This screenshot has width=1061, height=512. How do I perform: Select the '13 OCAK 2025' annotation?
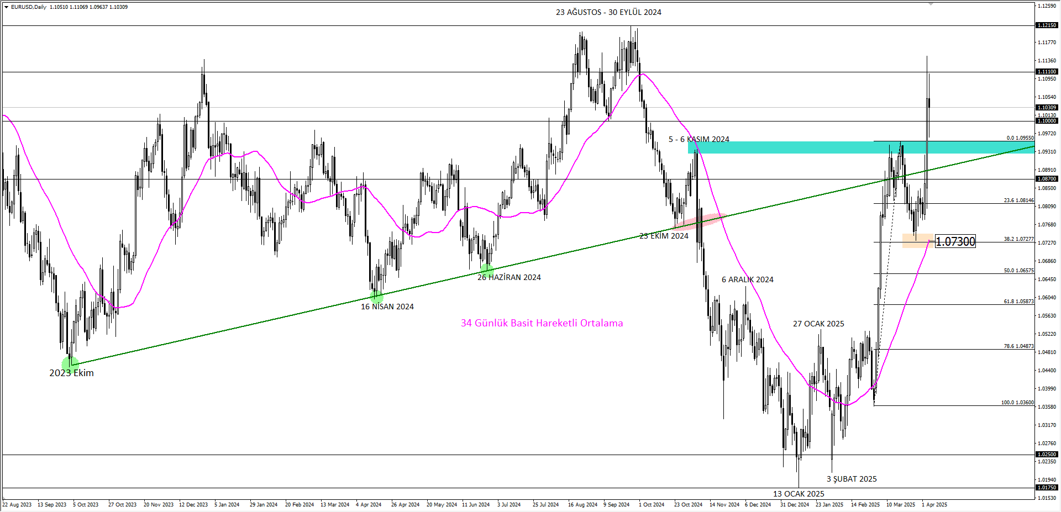799,494
